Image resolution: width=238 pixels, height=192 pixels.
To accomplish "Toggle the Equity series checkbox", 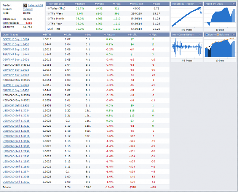I will click(x=206, y=34).
